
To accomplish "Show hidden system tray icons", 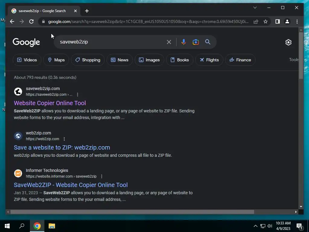I will pyautogui.click(x=255, y=226).
